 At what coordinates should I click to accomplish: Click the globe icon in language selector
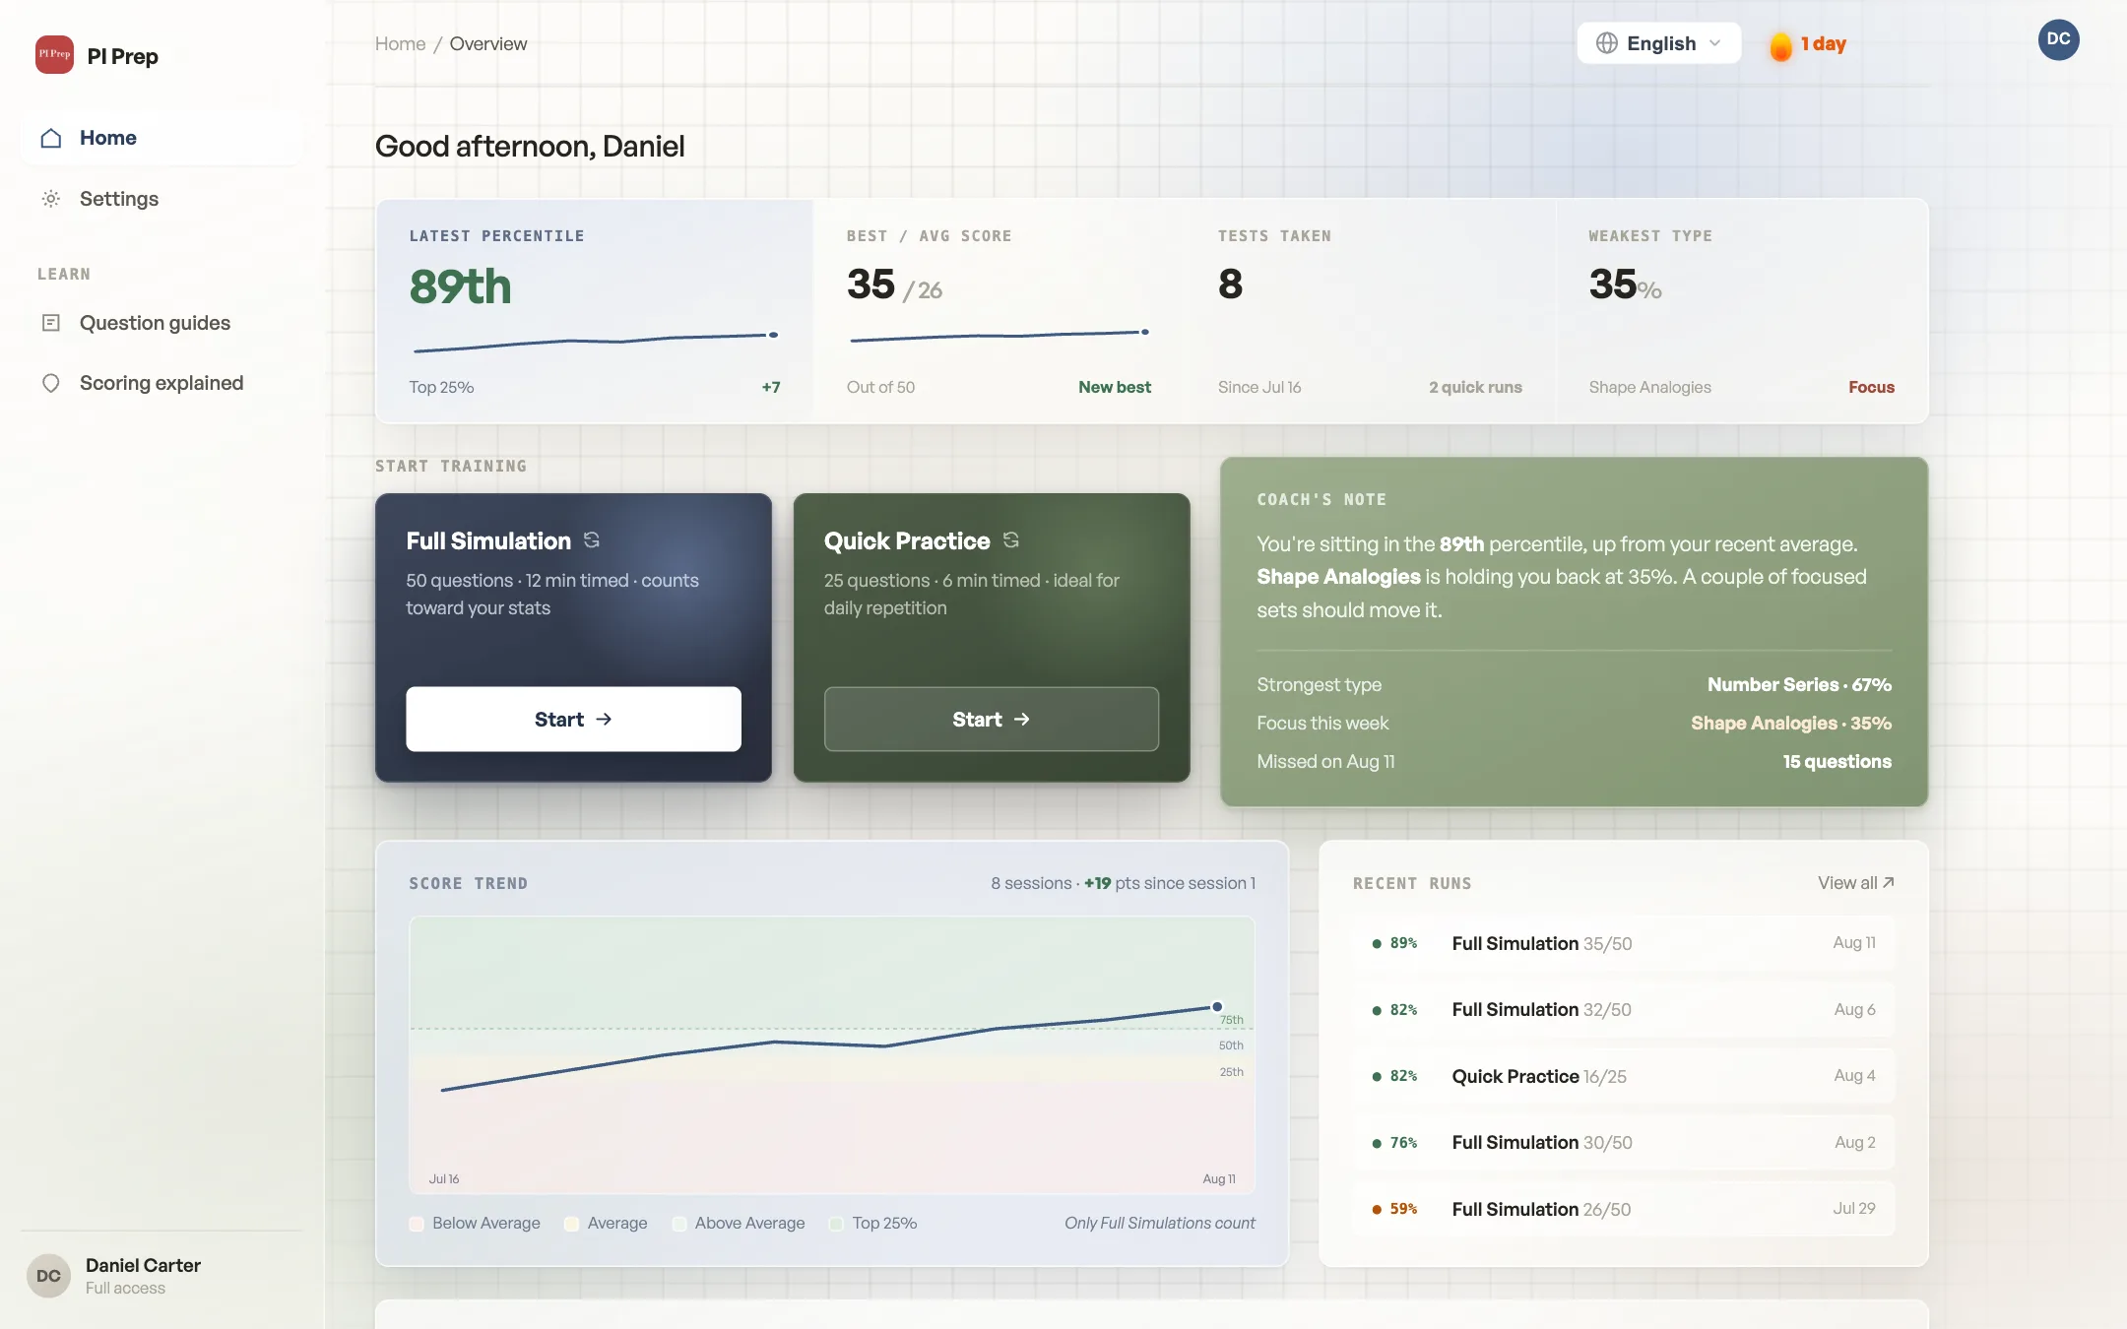pyautogui.click(x=1607, y=43)
